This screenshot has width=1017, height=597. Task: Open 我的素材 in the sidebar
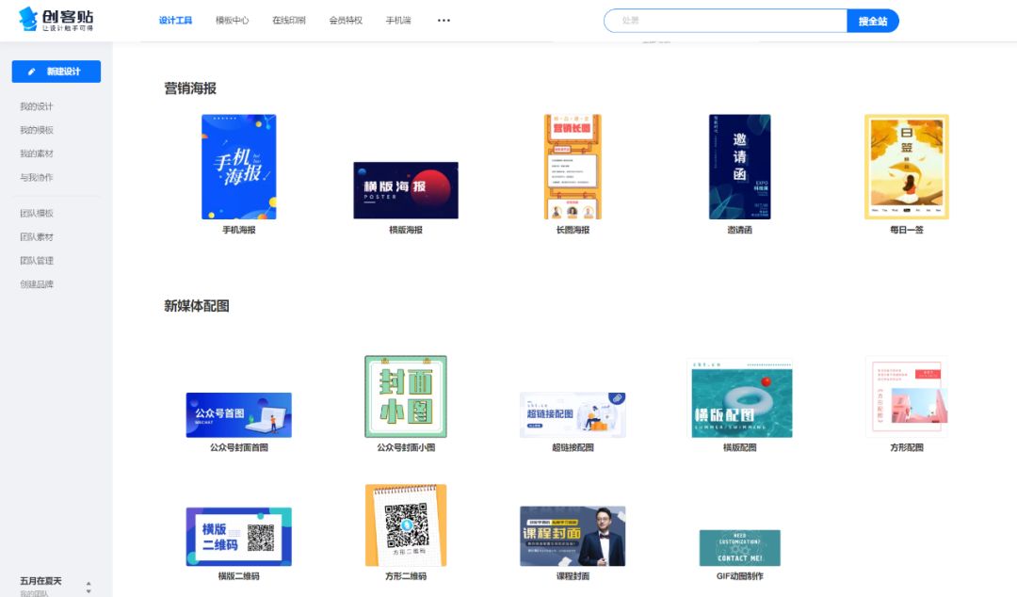tap(37, 153)
